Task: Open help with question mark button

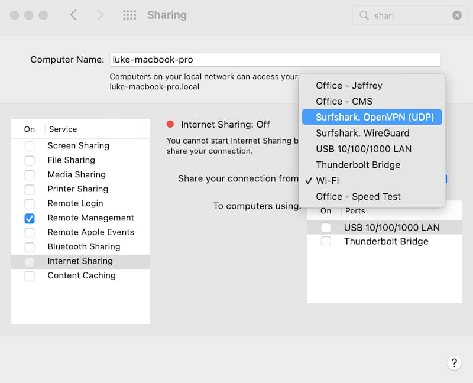Action: (454, 362)
